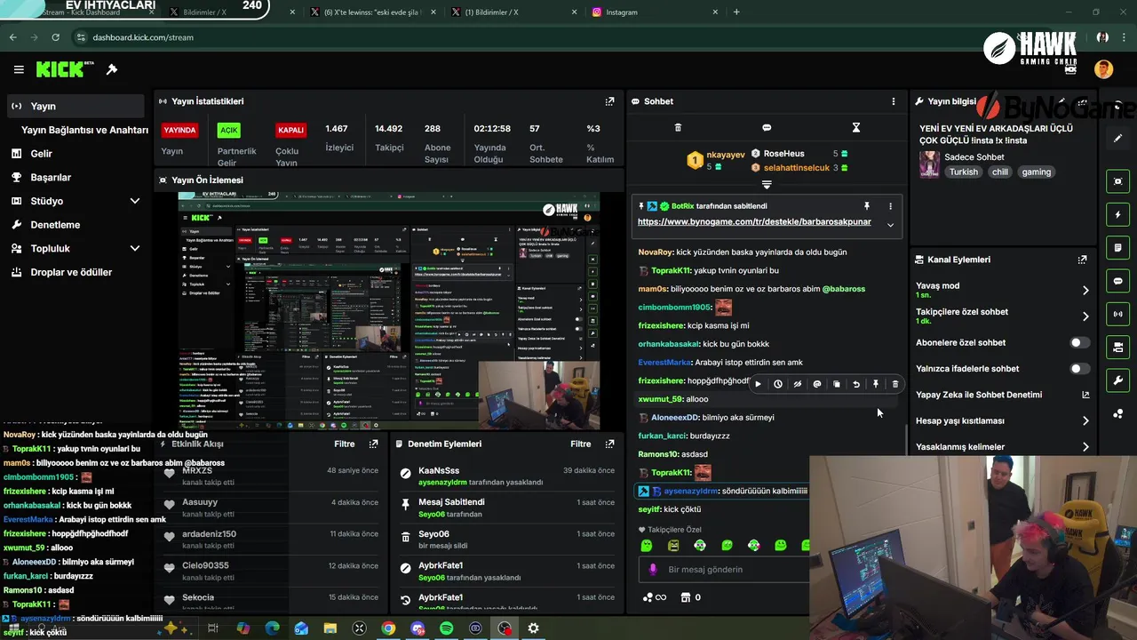Click the Turkish tag in Yayın bilgisi
This screenshot has height=640, width=1137.
963,172
